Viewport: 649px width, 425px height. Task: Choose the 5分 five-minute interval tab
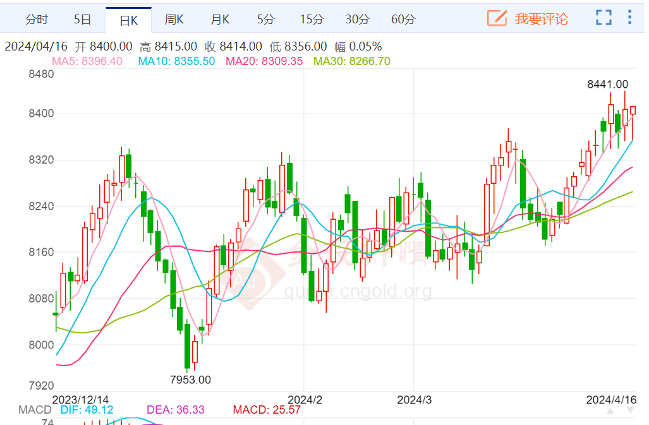(265, 20)
